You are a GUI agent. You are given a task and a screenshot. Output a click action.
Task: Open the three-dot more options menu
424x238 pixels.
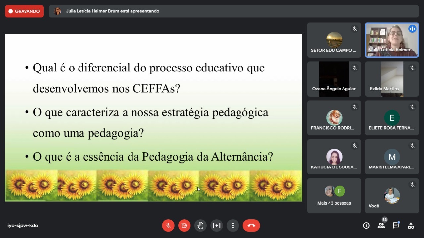click(x=233, y=226)
